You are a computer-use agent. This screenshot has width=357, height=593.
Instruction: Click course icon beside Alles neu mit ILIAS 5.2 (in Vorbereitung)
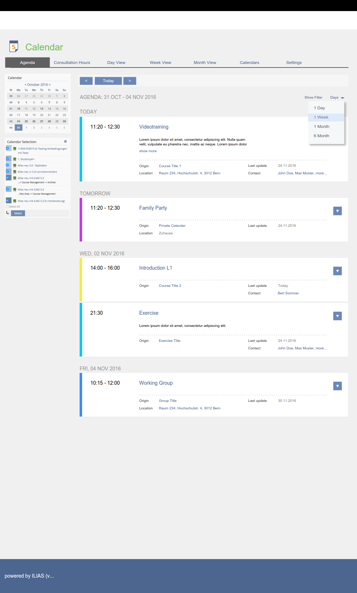coord(15,201)
